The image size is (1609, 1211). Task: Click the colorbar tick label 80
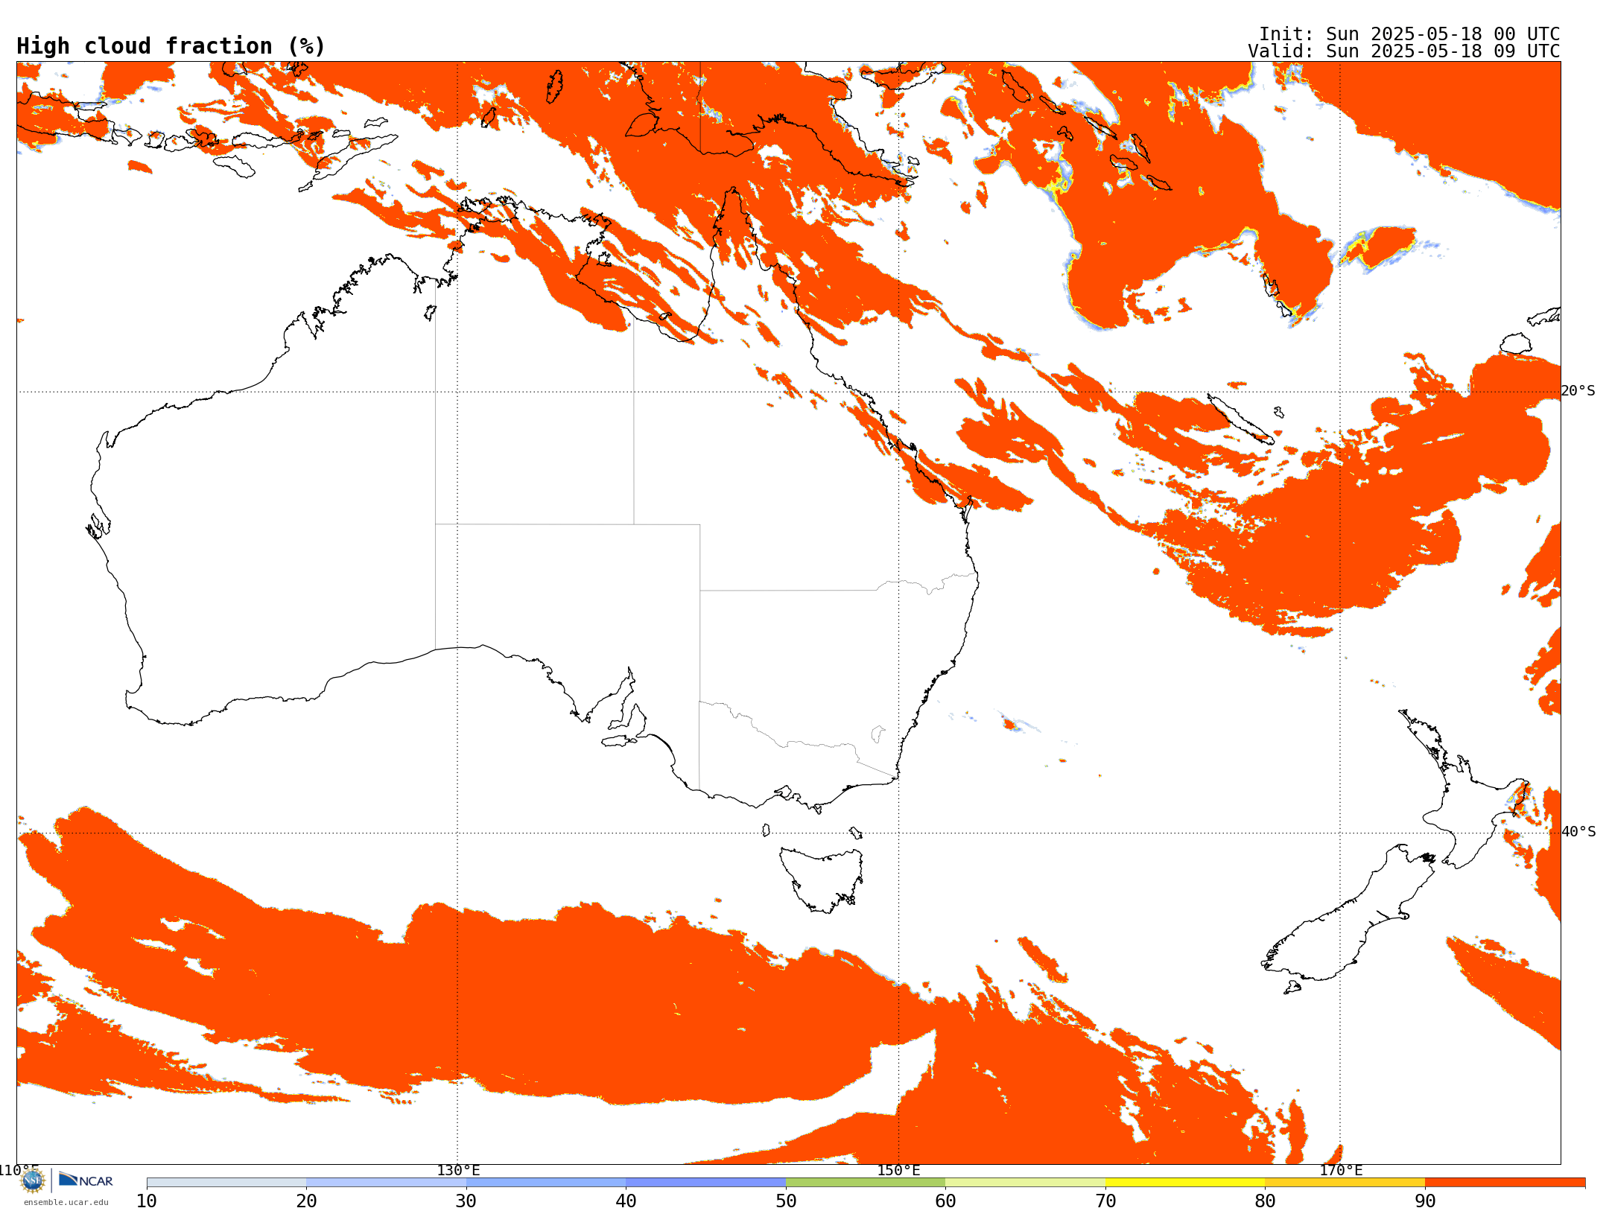pos(1265,1201)
